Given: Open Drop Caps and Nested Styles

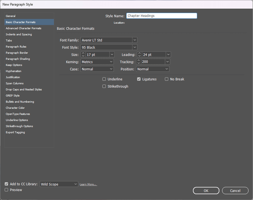Looking at the screenshot, I should tap(29, 89).
